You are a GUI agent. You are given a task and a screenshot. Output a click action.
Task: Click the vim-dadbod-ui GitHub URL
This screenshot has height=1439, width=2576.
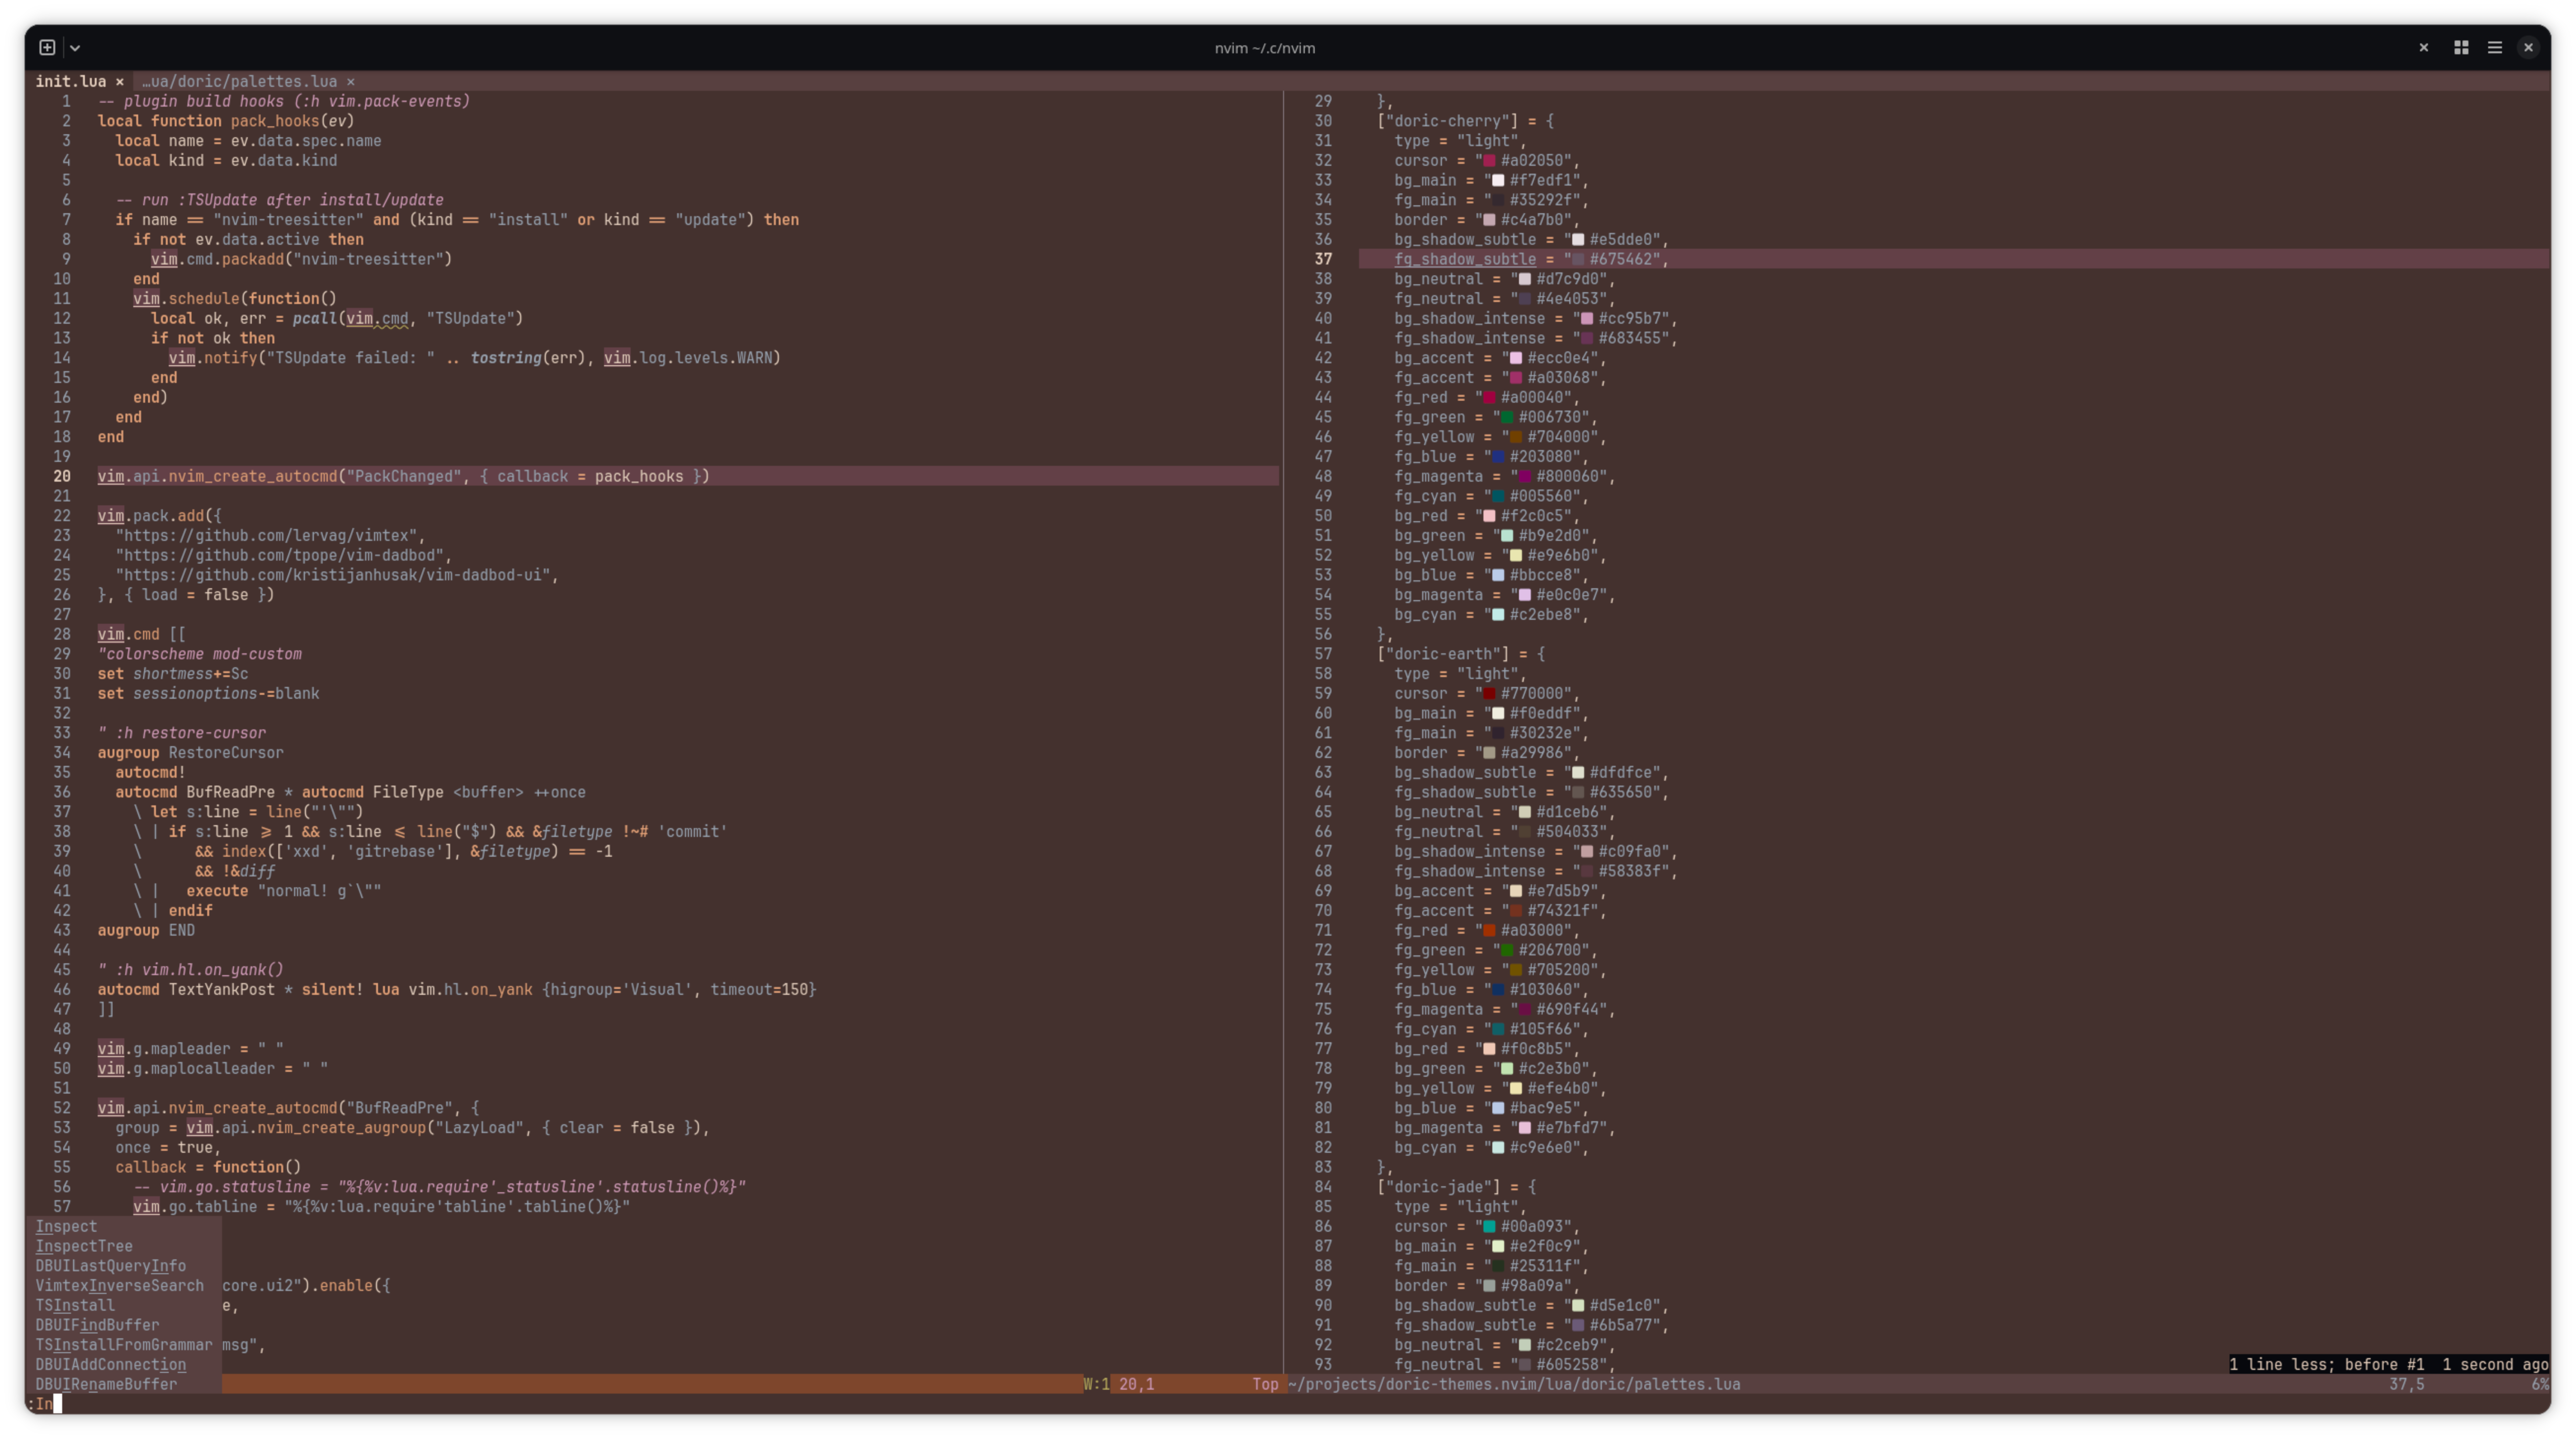(335, 575)
